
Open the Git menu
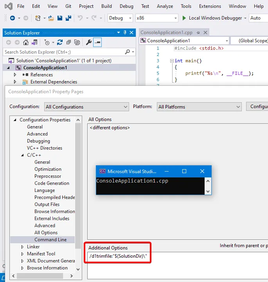[x=68, y=6]
